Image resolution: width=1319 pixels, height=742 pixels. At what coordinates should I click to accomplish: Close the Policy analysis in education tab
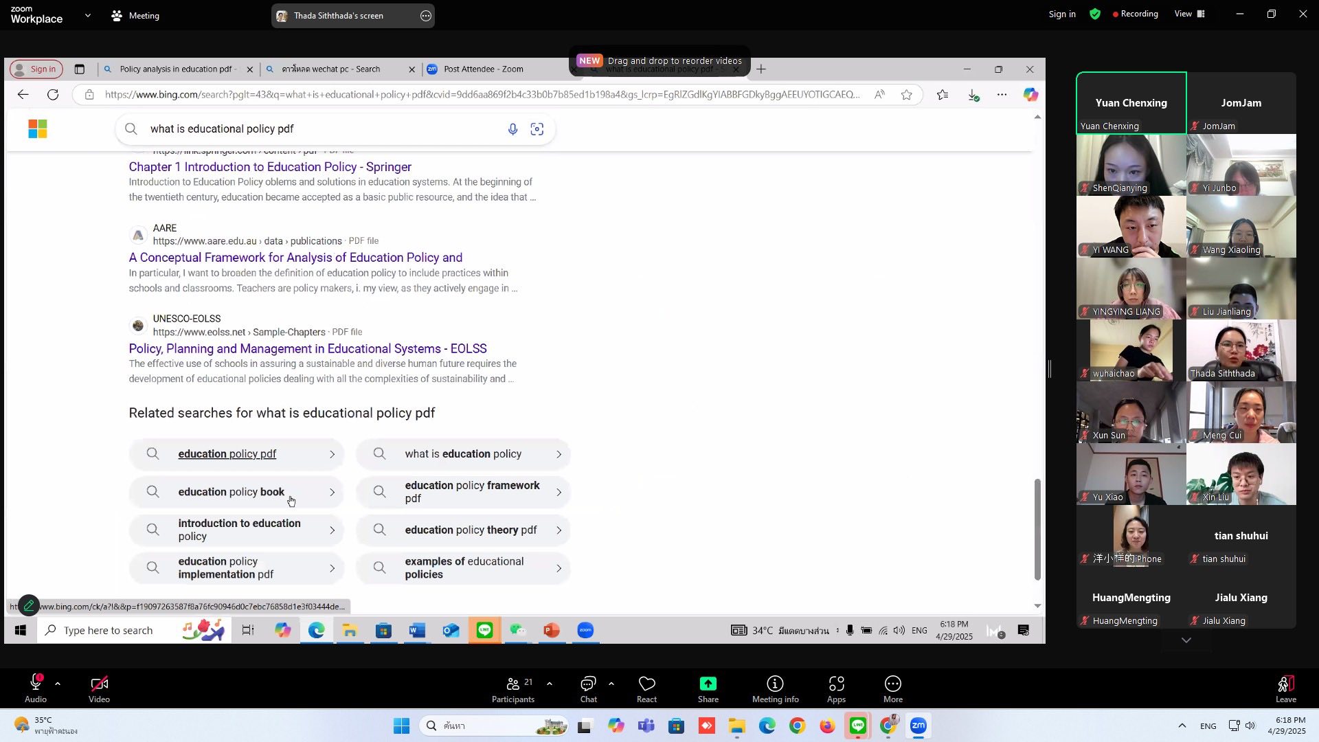pyautogui.click(x=250, y=69)
